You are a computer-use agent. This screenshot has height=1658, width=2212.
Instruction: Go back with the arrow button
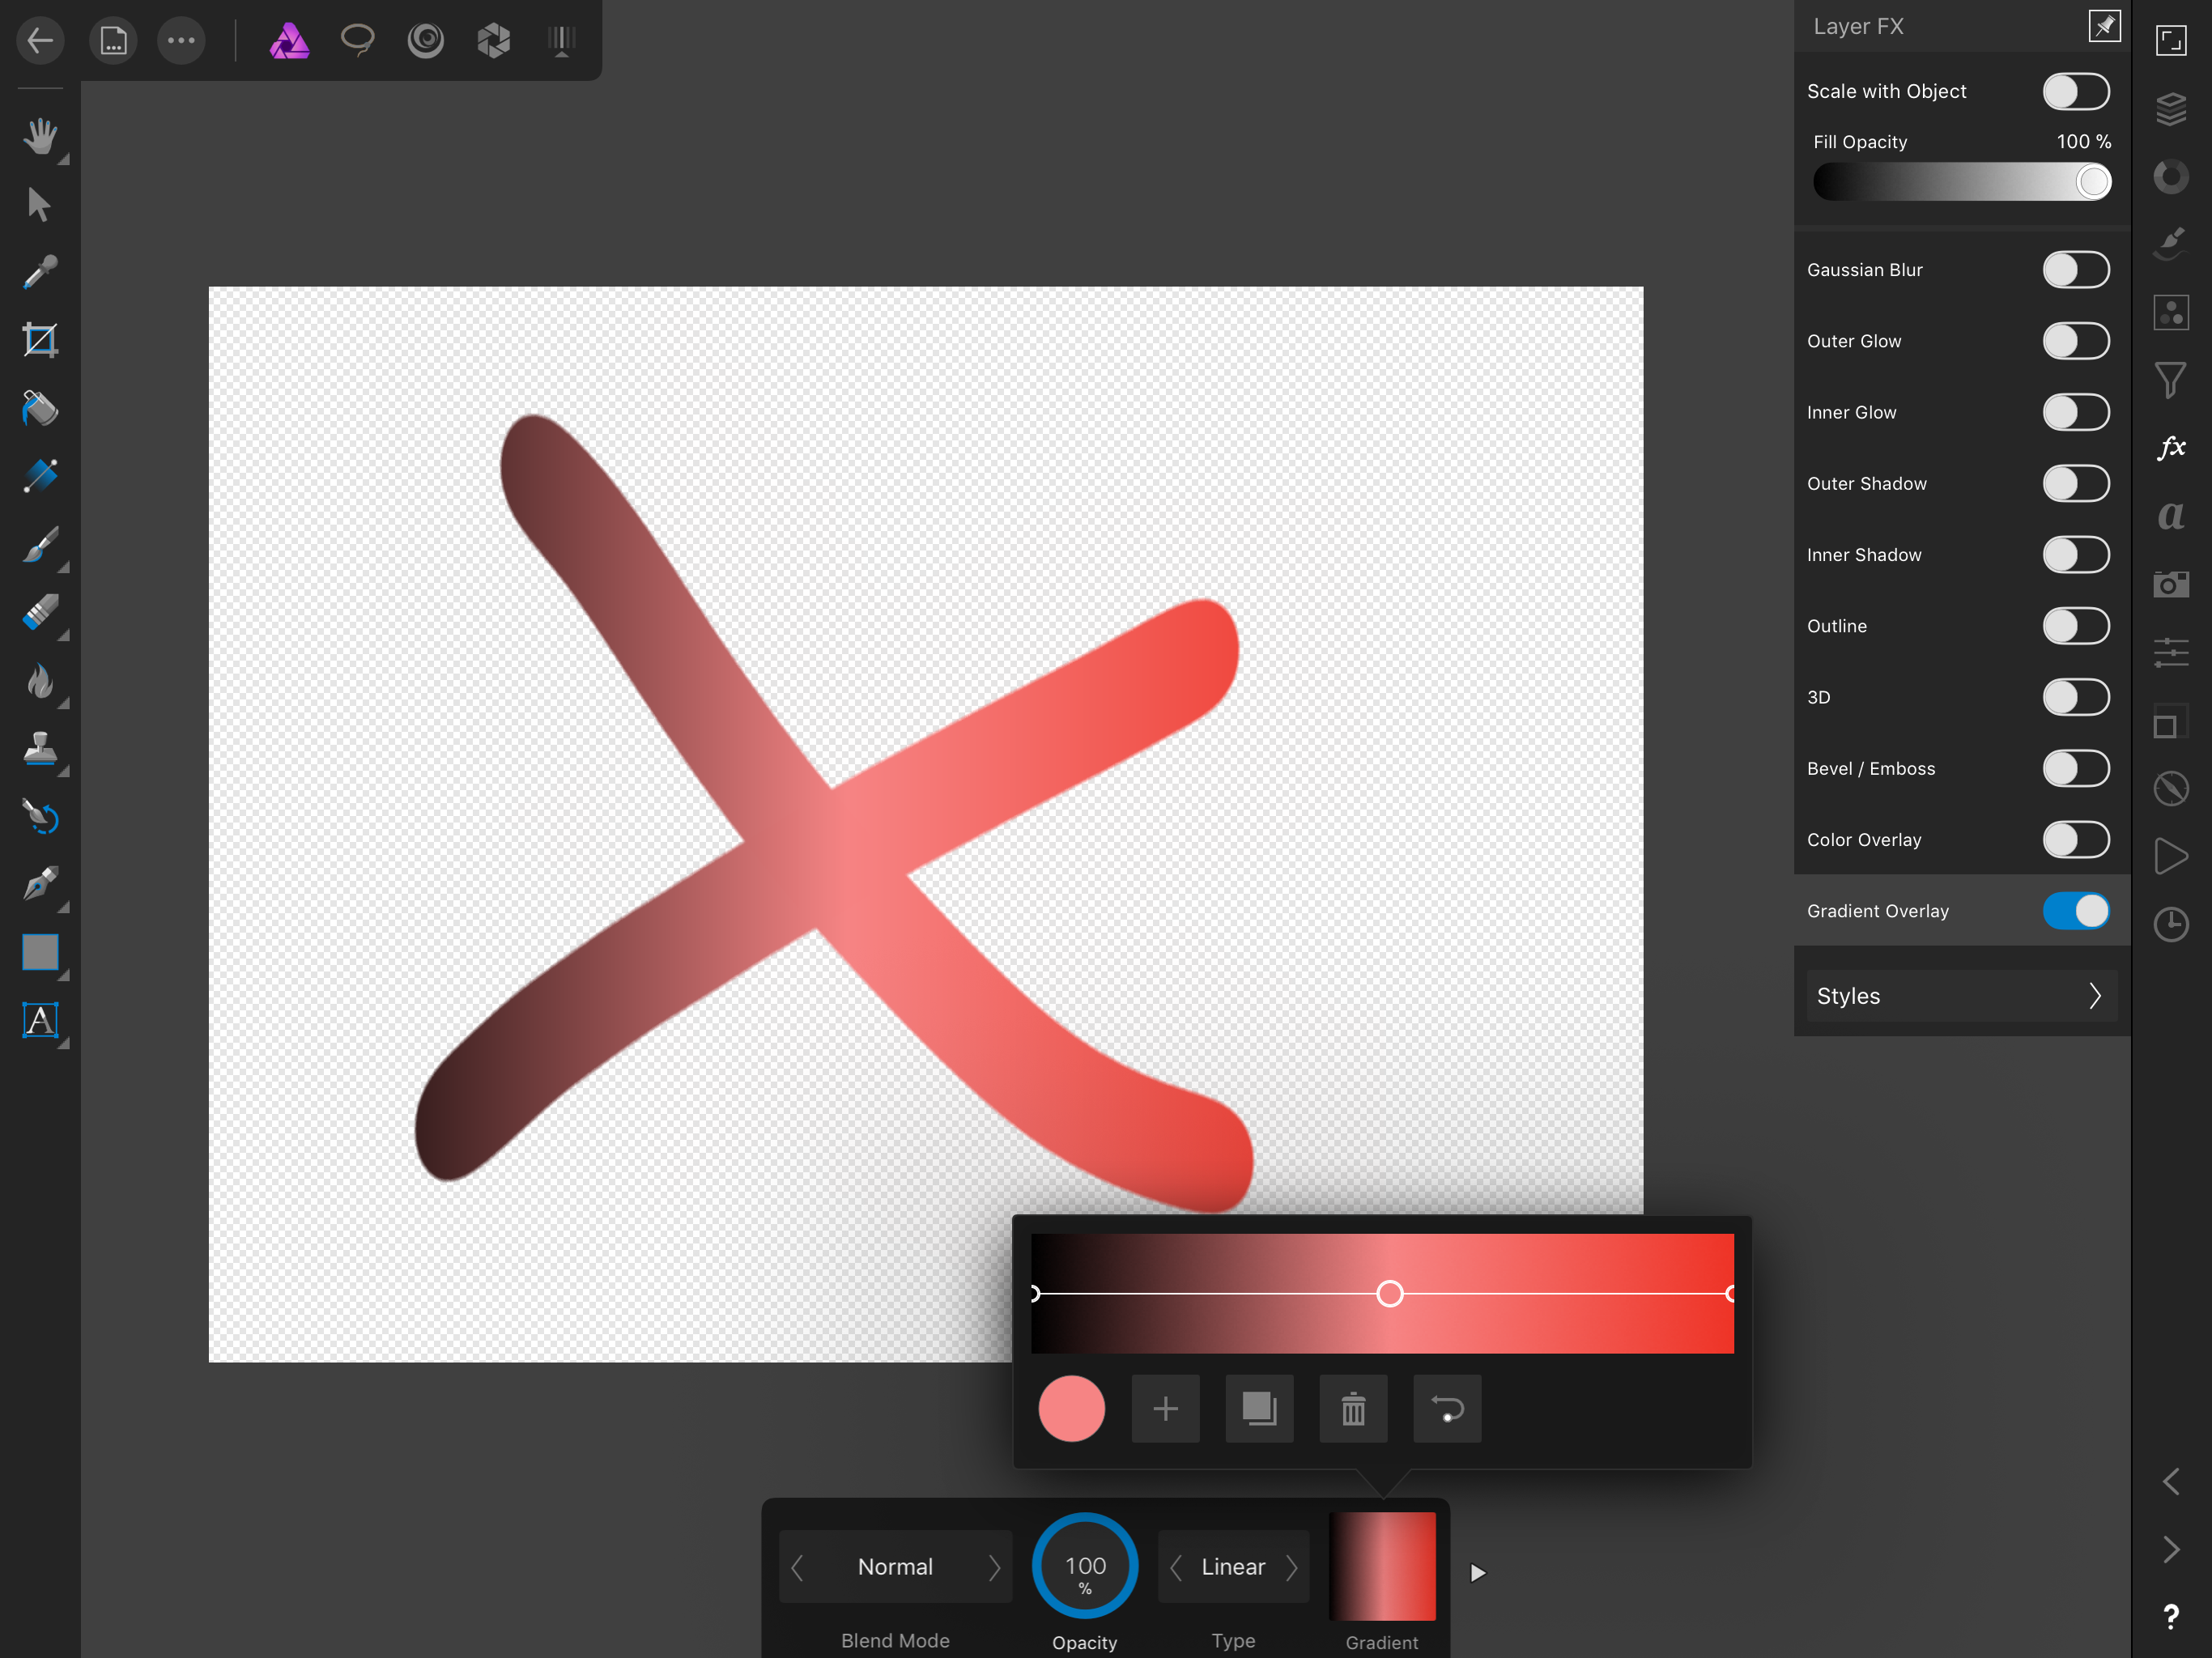click(40, 41)
